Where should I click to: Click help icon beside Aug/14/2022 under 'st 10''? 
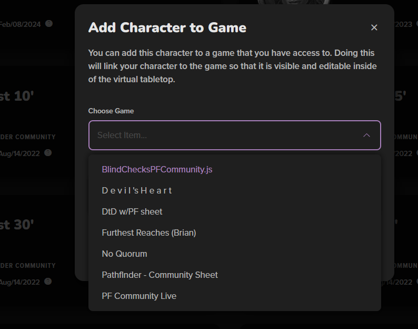point(48,153)
